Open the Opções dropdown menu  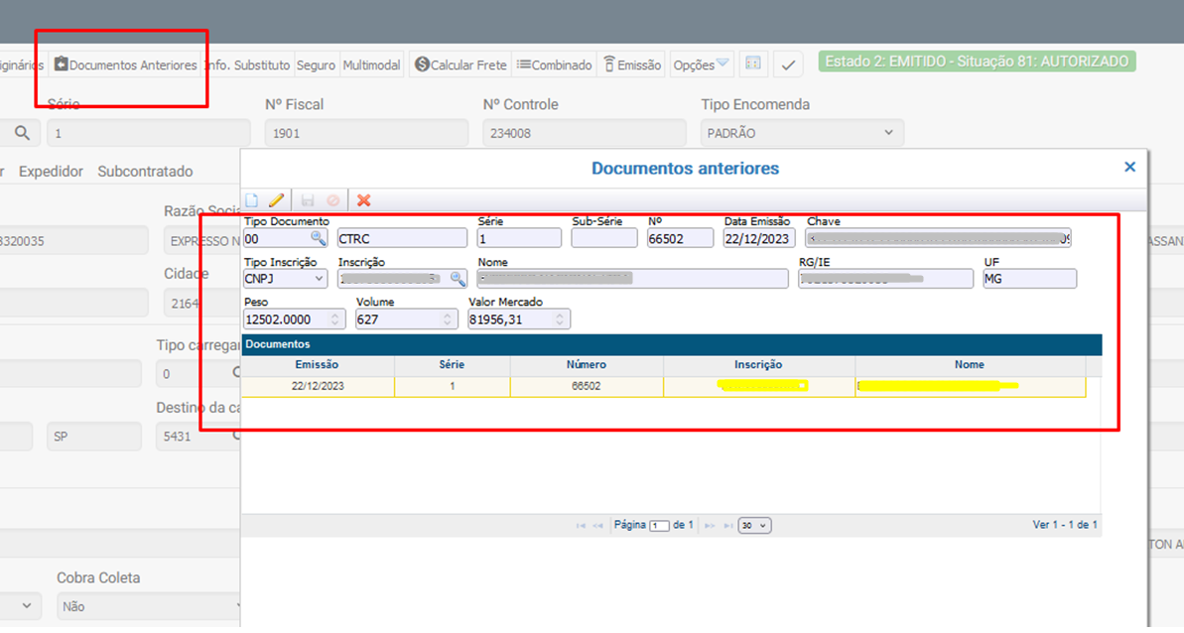(702, 64)
